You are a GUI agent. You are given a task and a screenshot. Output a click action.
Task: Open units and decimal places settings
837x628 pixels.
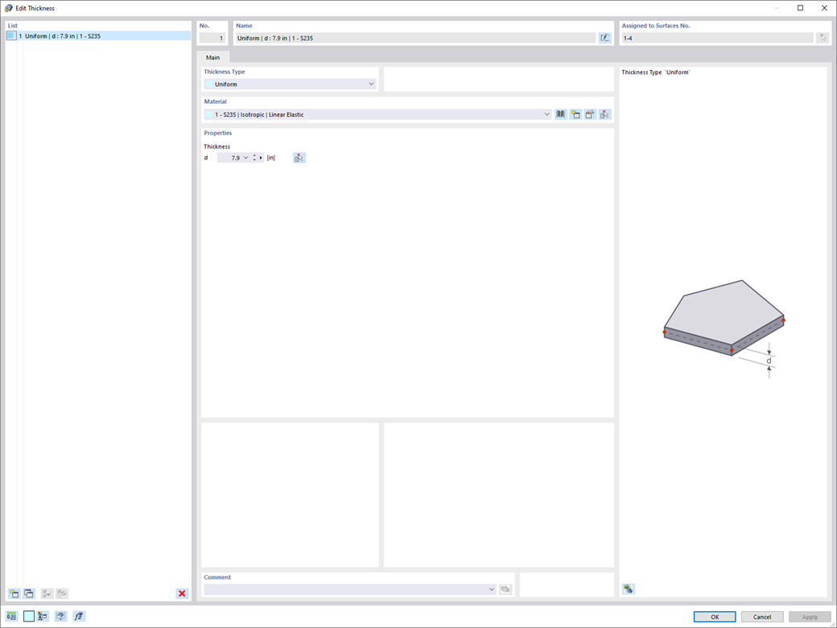pyautogui.click(x=13, y=616)
